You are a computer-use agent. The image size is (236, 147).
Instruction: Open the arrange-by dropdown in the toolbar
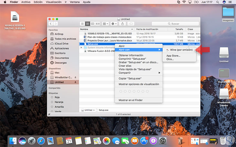point(105,24)
